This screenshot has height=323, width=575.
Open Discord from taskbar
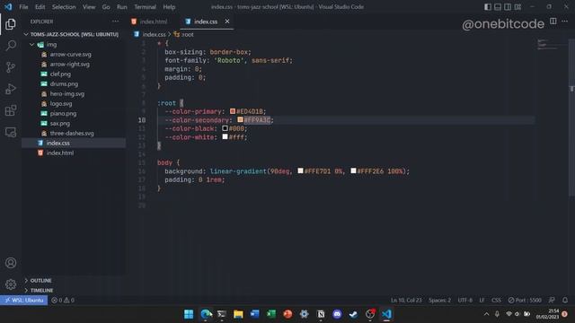point(337,314)
